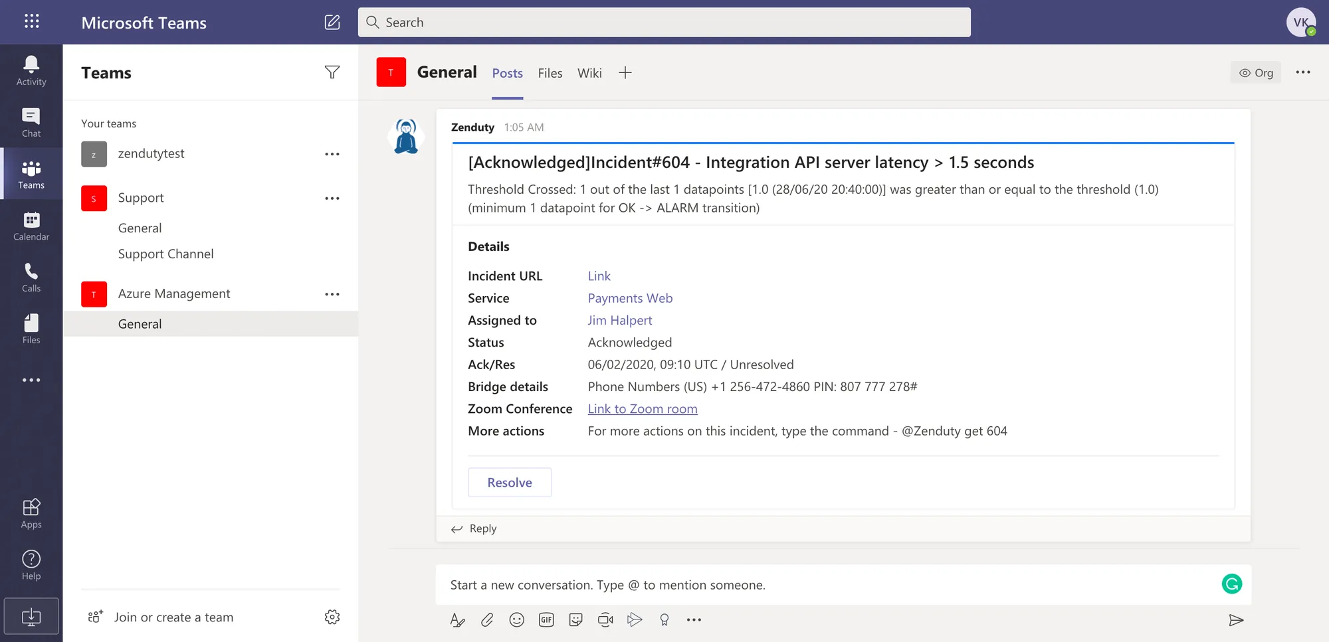Open the Praise badge icon
Image resolution: width=1329 pixels, height=642 pixels.
point(664,619)
